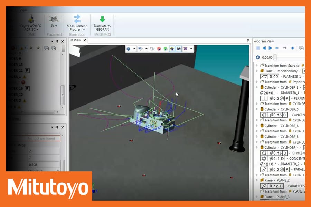Select the 3D View tab

(75, 40)
